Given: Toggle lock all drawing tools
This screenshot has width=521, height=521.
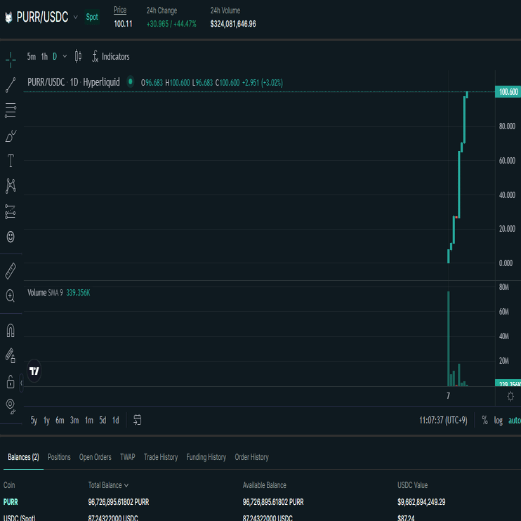Looking at the screenshot, I should [11, 381].
